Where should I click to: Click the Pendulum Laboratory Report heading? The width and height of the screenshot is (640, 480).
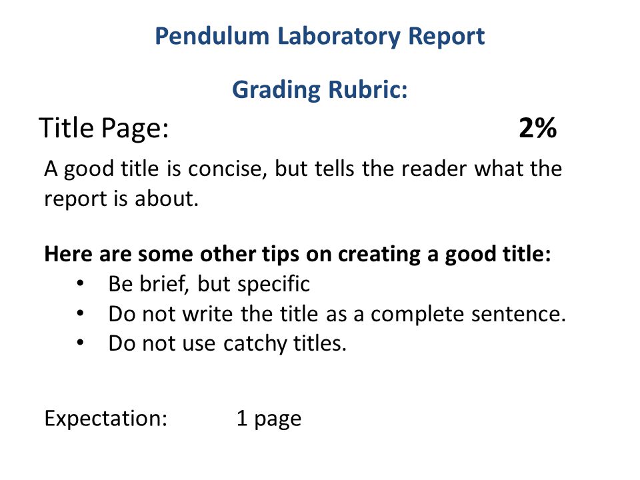320,37
